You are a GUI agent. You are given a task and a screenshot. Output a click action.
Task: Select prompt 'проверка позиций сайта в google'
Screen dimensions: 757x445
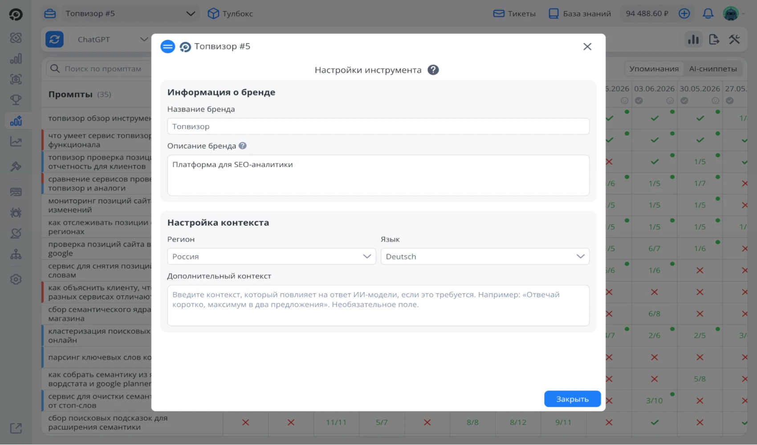(x=99, y=249)
